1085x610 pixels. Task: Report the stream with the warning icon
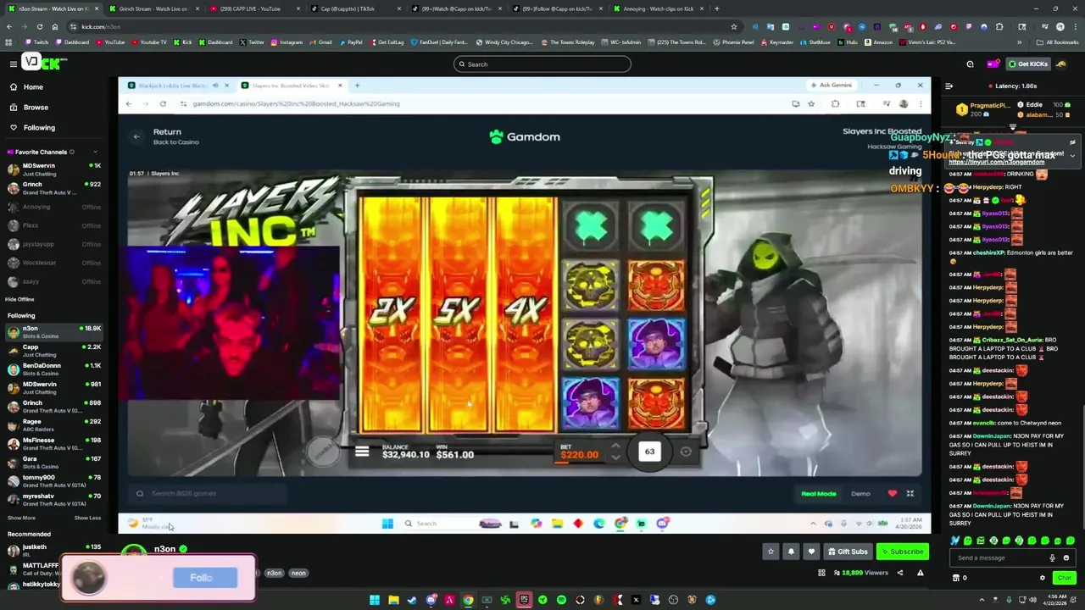click(x=920, y=574)
